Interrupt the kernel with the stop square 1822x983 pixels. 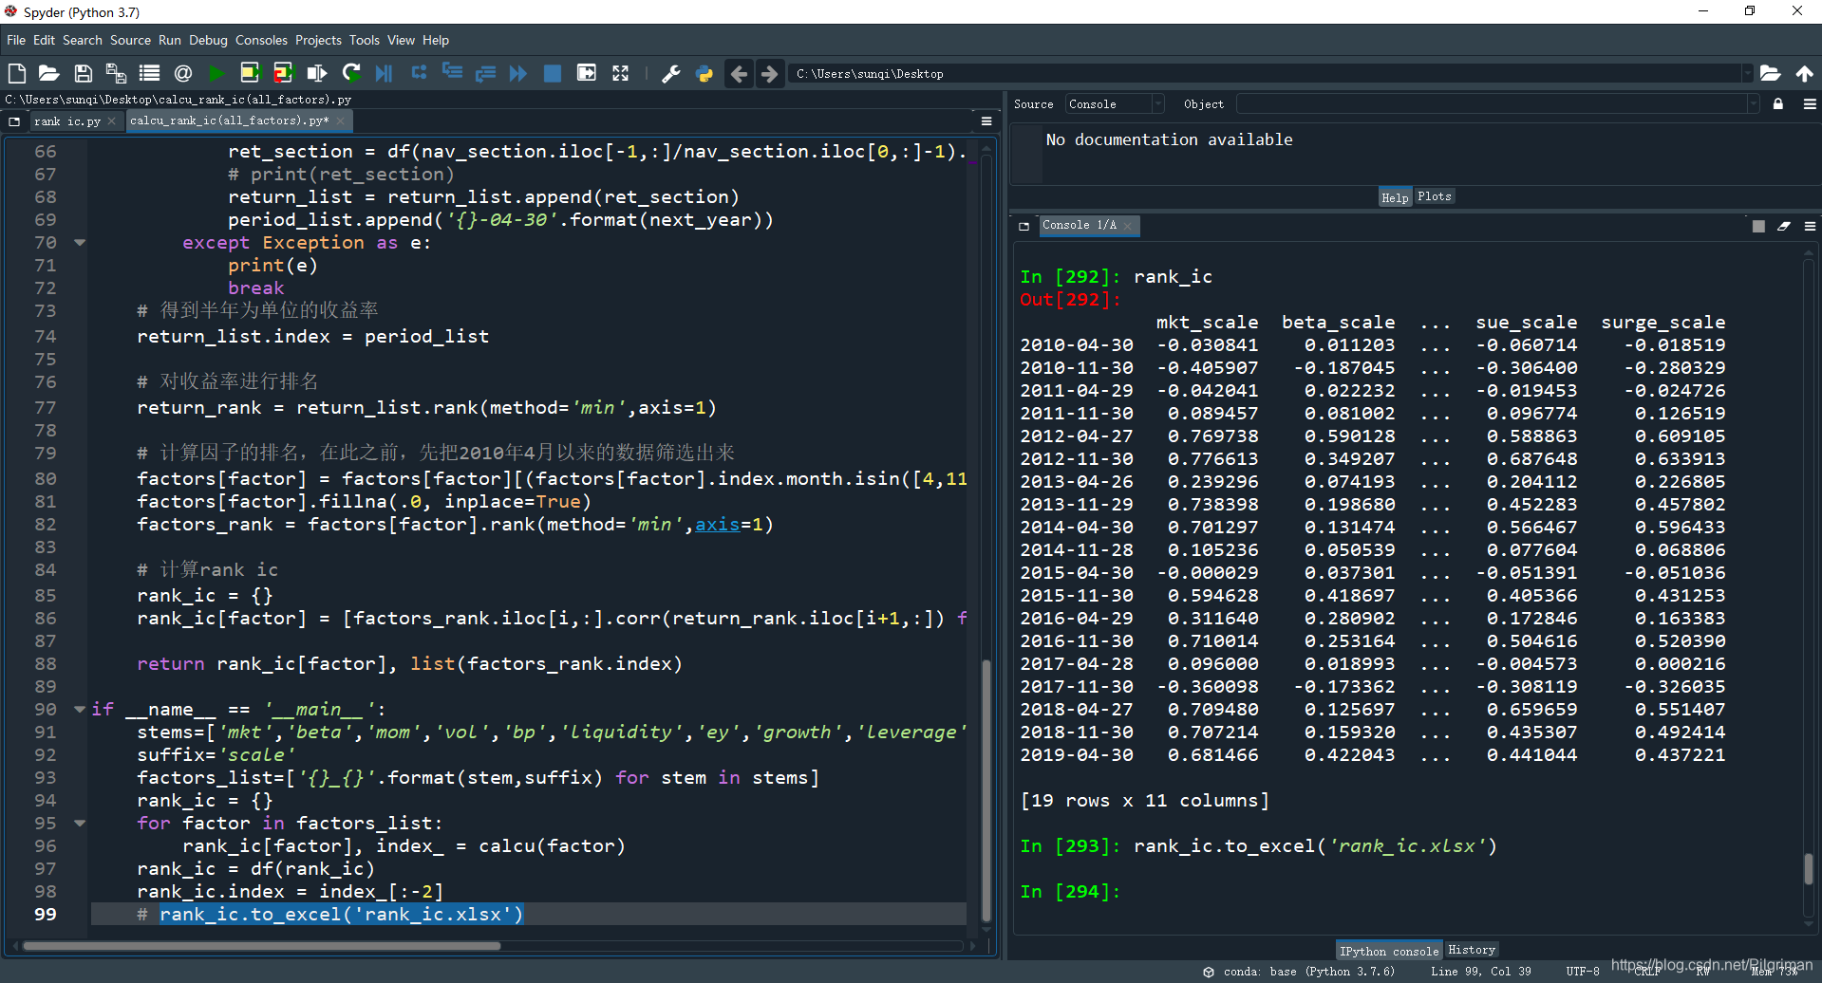pyautogui.click(x=1758, y=226)
